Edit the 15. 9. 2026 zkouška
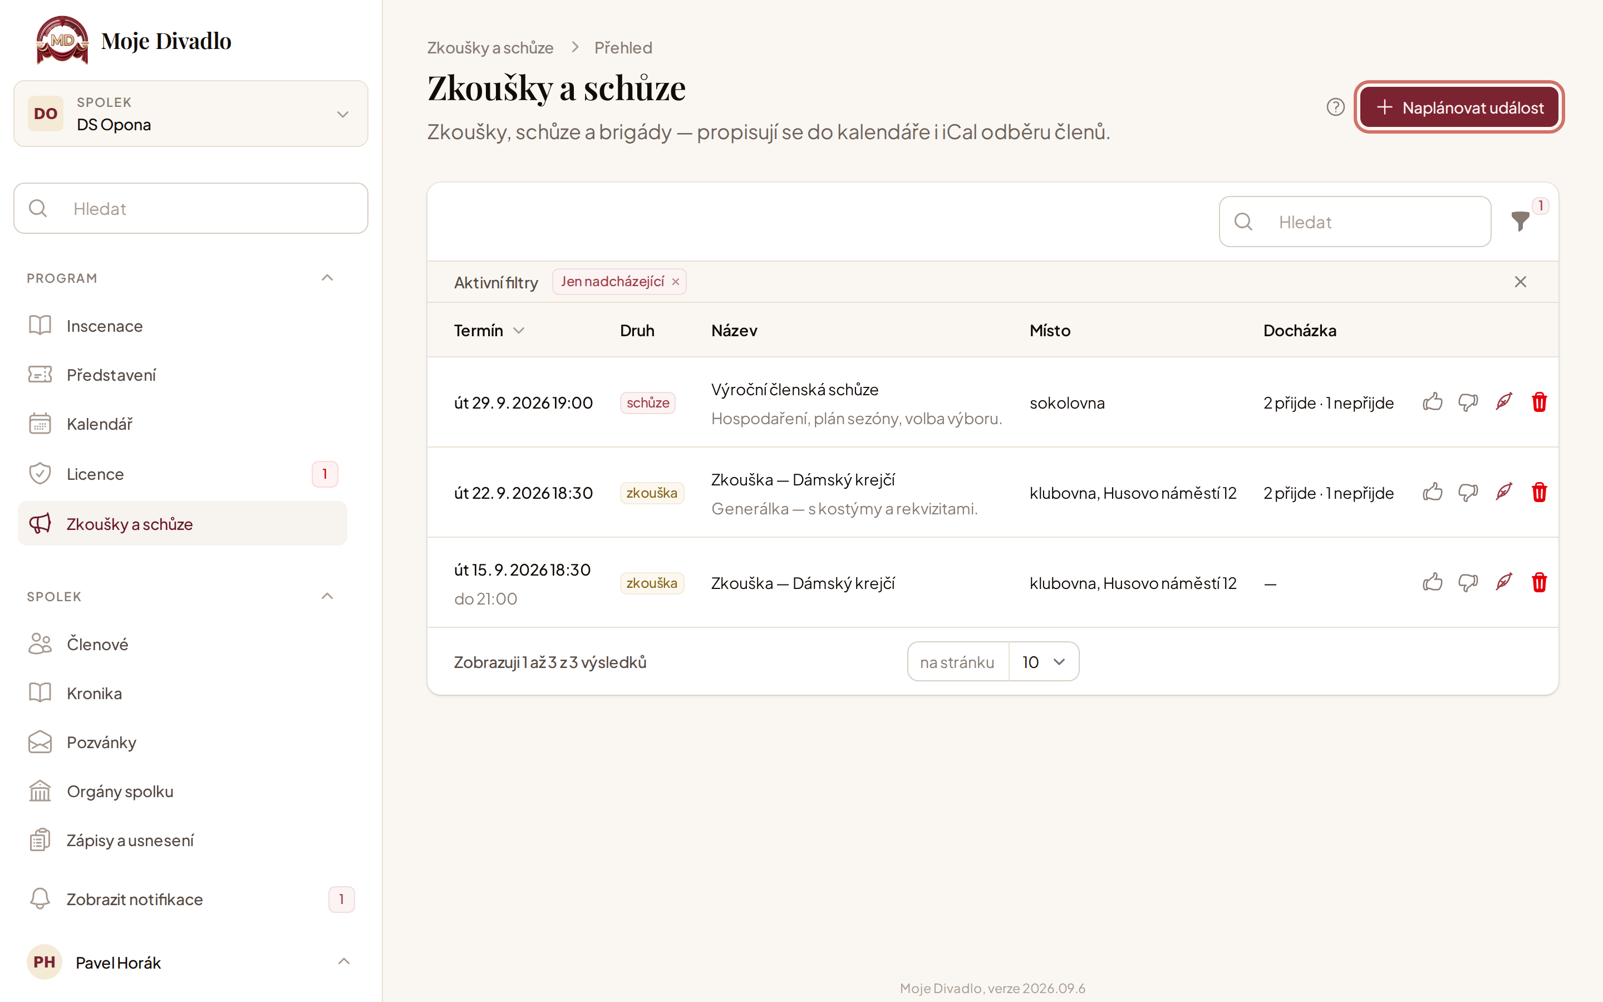 [x=1503, y=582]
